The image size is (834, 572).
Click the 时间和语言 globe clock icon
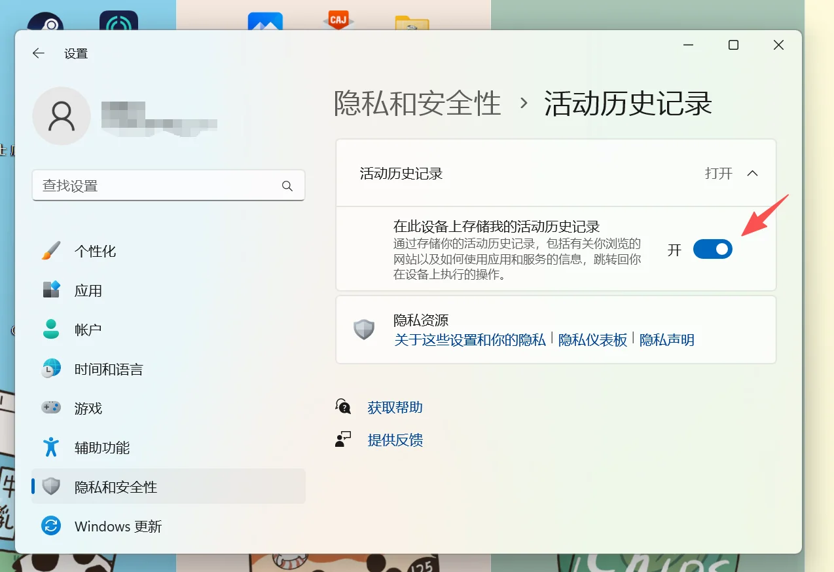[x=51, y=369]
